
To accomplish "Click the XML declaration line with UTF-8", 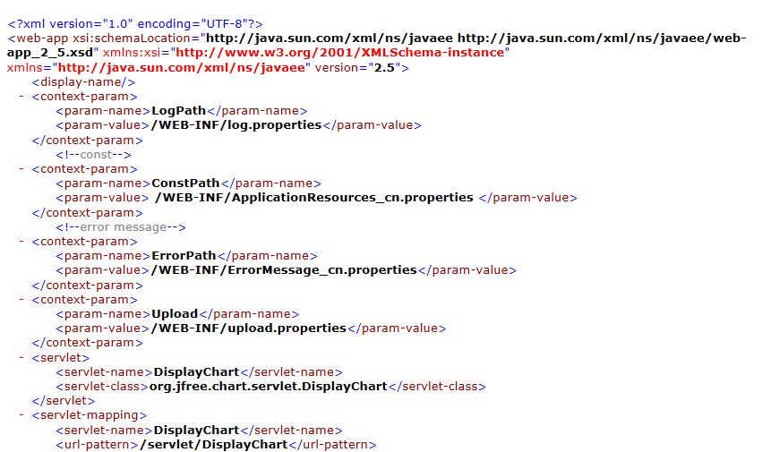I will (x=135, y=24).
